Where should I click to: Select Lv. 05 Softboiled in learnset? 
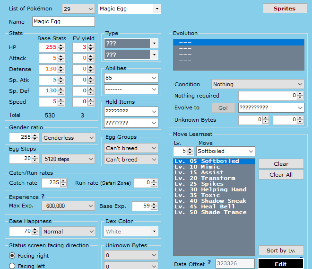coord(214,161)
